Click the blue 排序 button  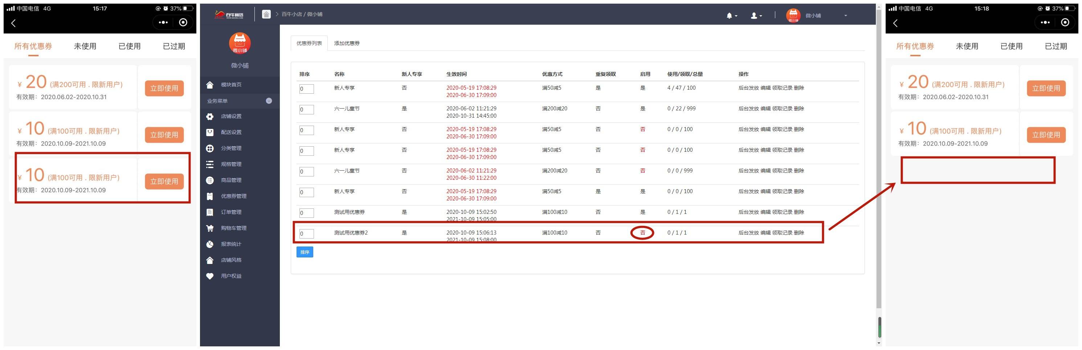(305, 252)
